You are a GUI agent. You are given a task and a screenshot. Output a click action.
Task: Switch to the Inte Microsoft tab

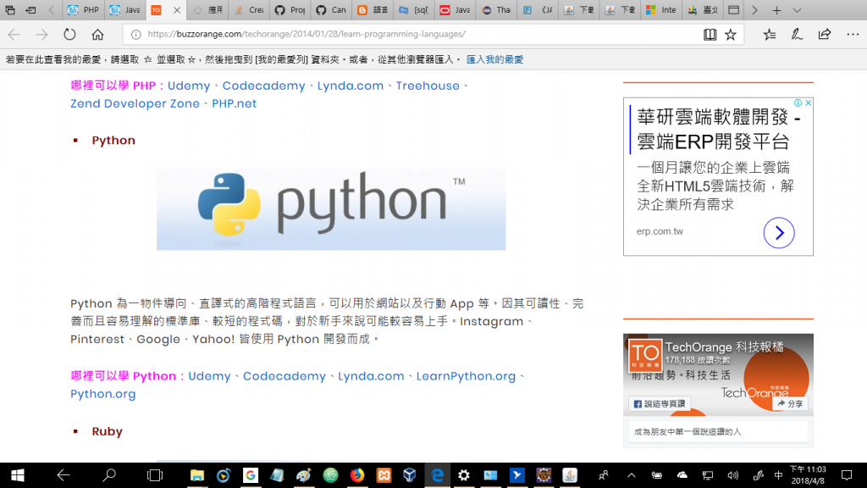coord(661,10)
